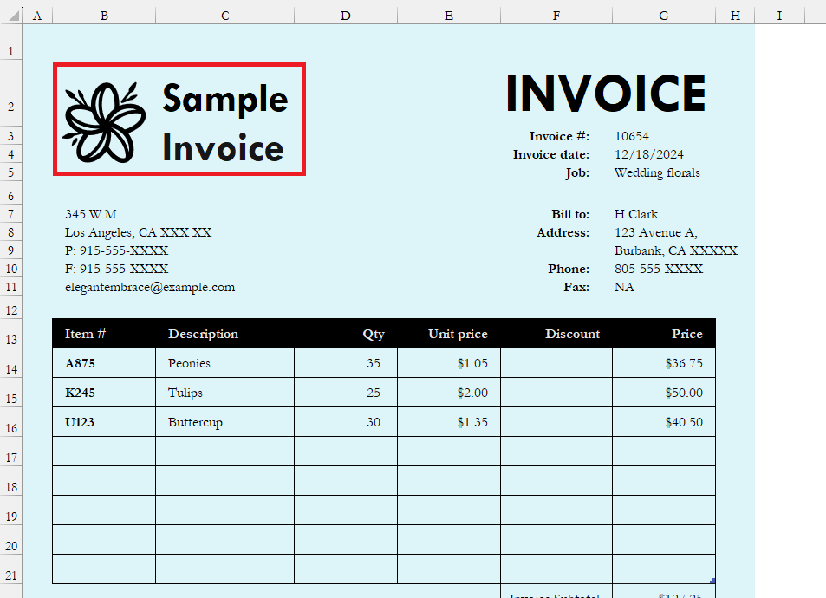Click the 'Invoice date:' label
Screen dimensions: 826x598
[x=551, y=154]
